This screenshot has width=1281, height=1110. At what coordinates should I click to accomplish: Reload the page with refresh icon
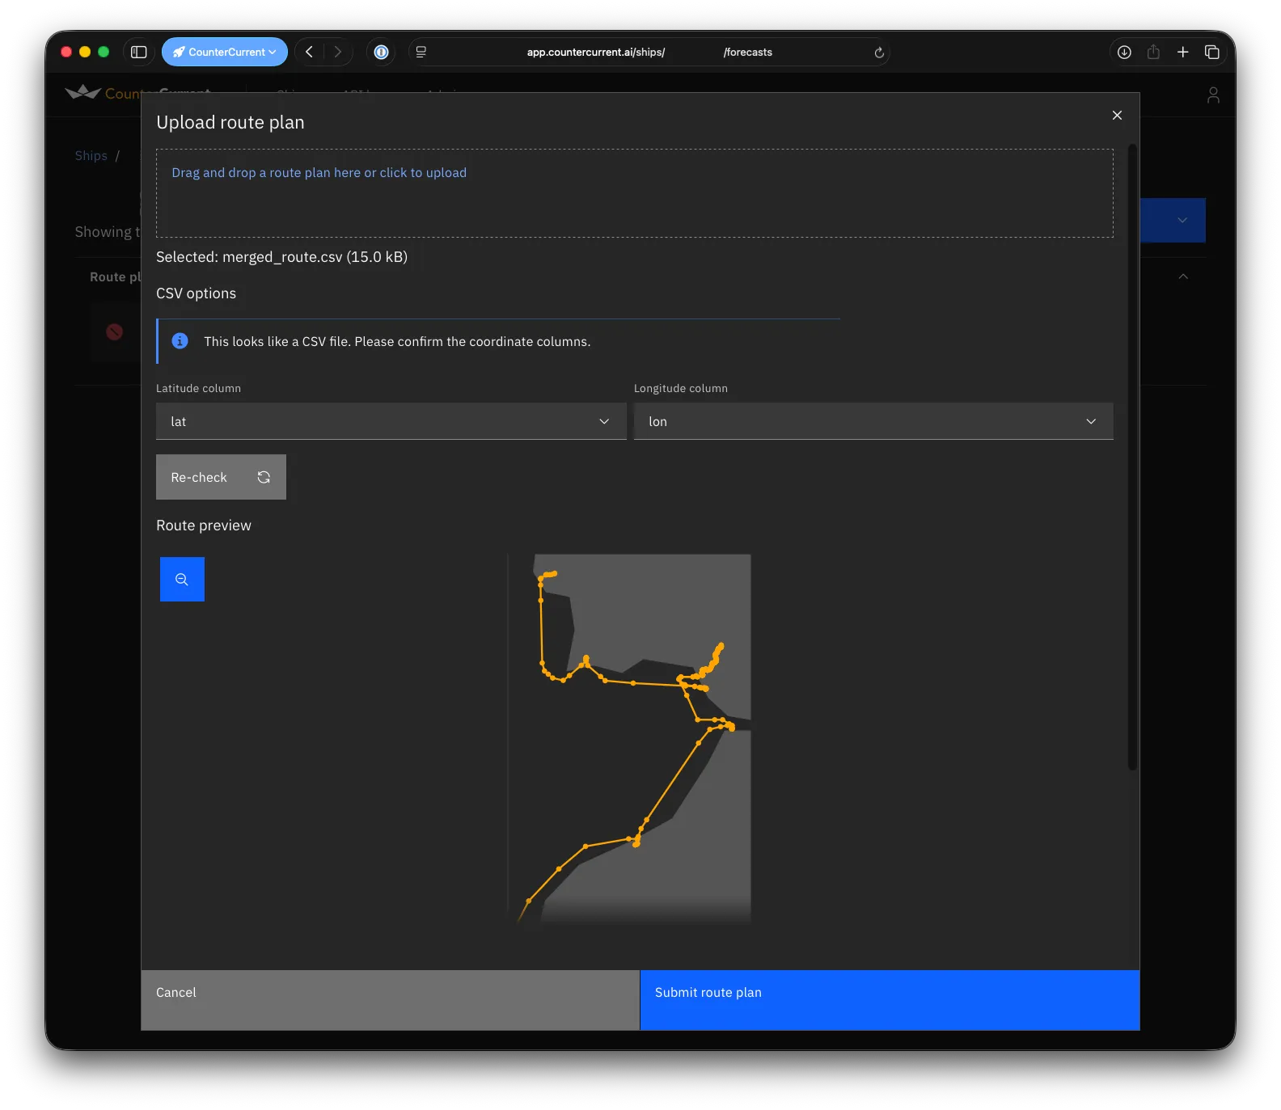pos(879,53)
